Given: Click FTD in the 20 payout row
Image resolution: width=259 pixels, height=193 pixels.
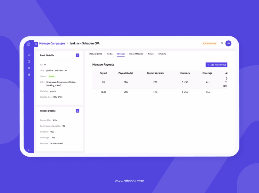Looking at the screenshot, I should tap(156, 82).
